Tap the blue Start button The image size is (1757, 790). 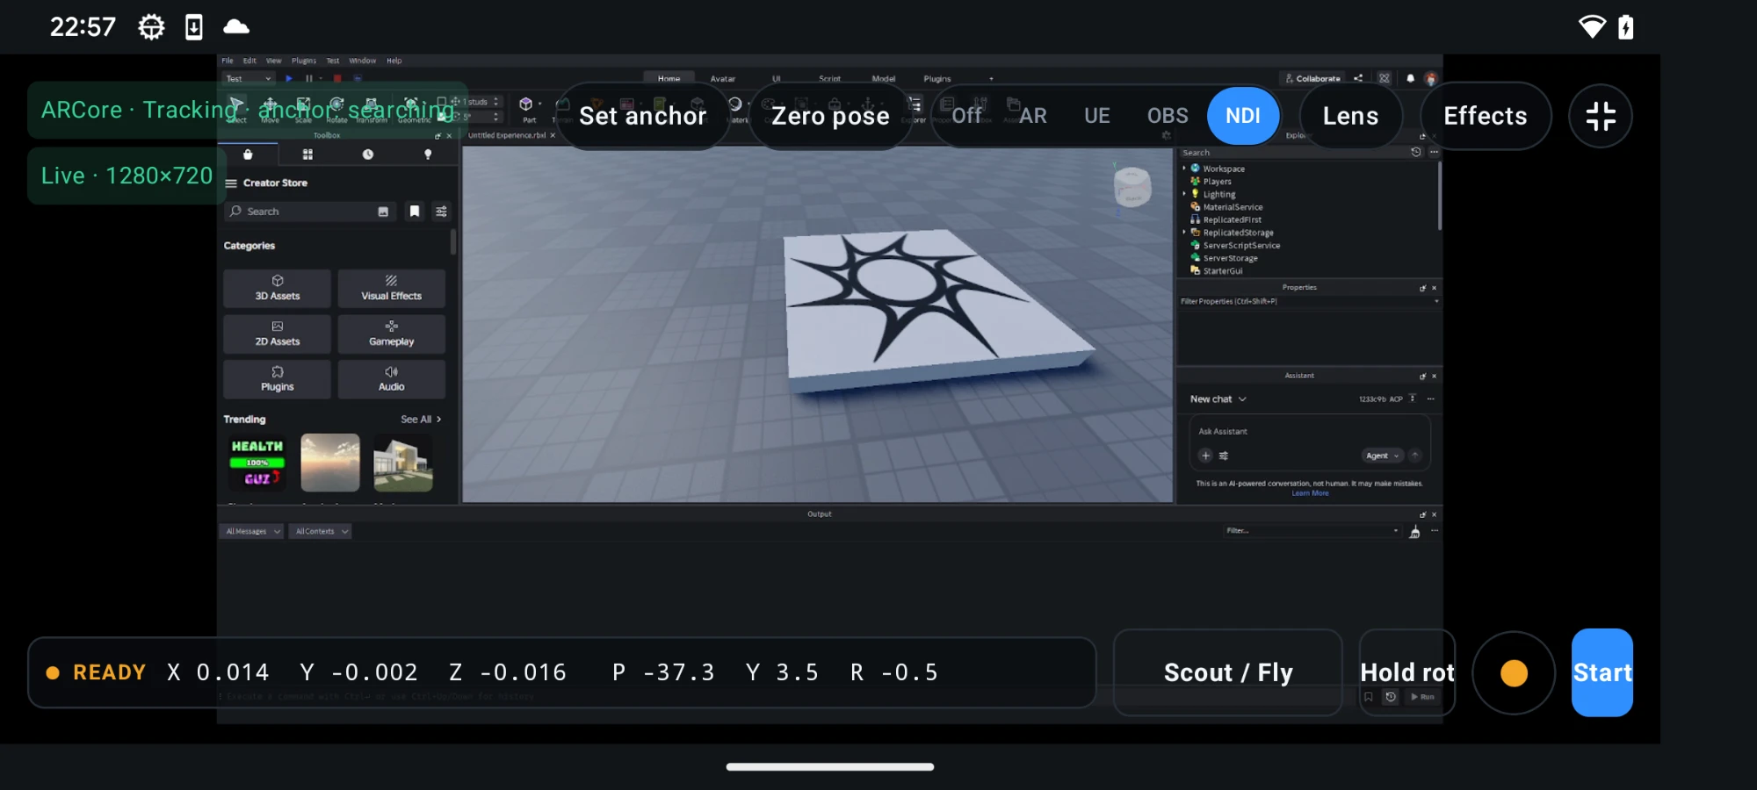pos(1602,672)
